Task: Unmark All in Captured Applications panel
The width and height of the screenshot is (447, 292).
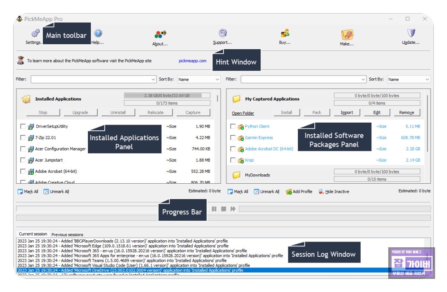Action: [x=267, y=192]
